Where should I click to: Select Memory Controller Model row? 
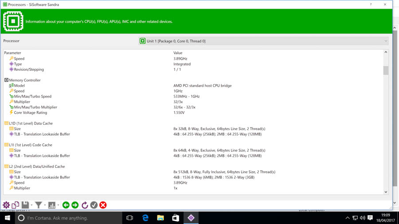pyautogui.click(x=193, y=85)
